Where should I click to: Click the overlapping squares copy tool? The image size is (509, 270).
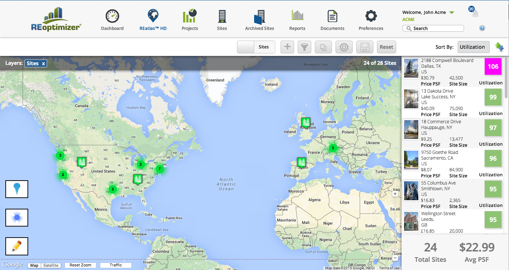coord(323,47)
